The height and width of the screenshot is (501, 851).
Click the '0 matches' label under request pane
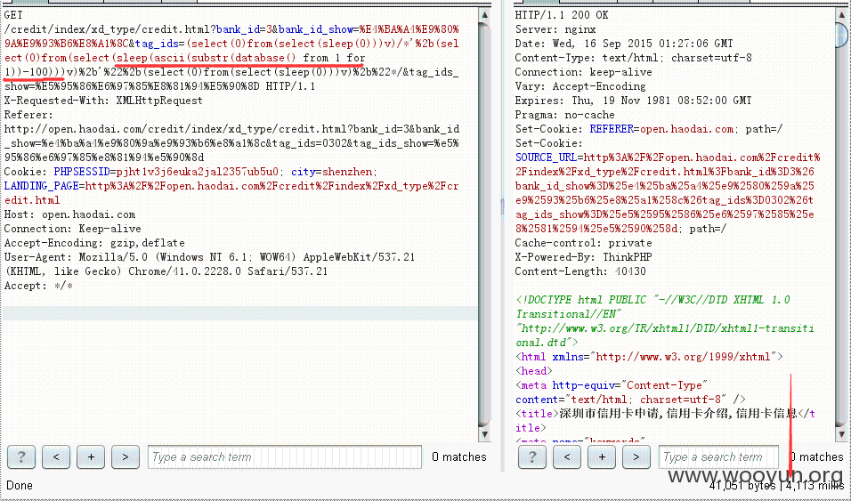pyautogui.click(x=459, y=457)
